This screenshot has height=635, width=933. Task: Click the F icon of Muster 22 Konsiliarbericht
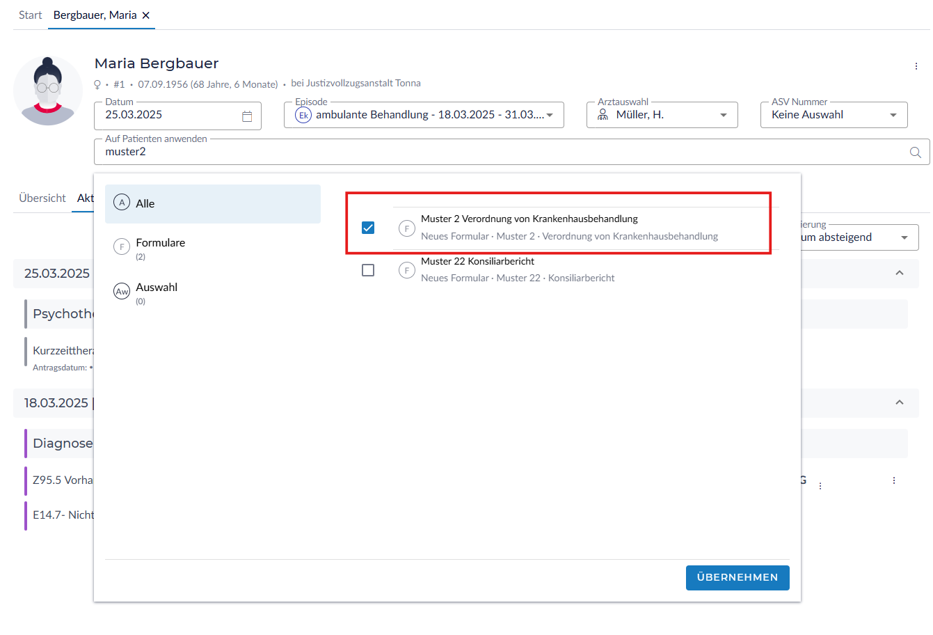(407, 270)
